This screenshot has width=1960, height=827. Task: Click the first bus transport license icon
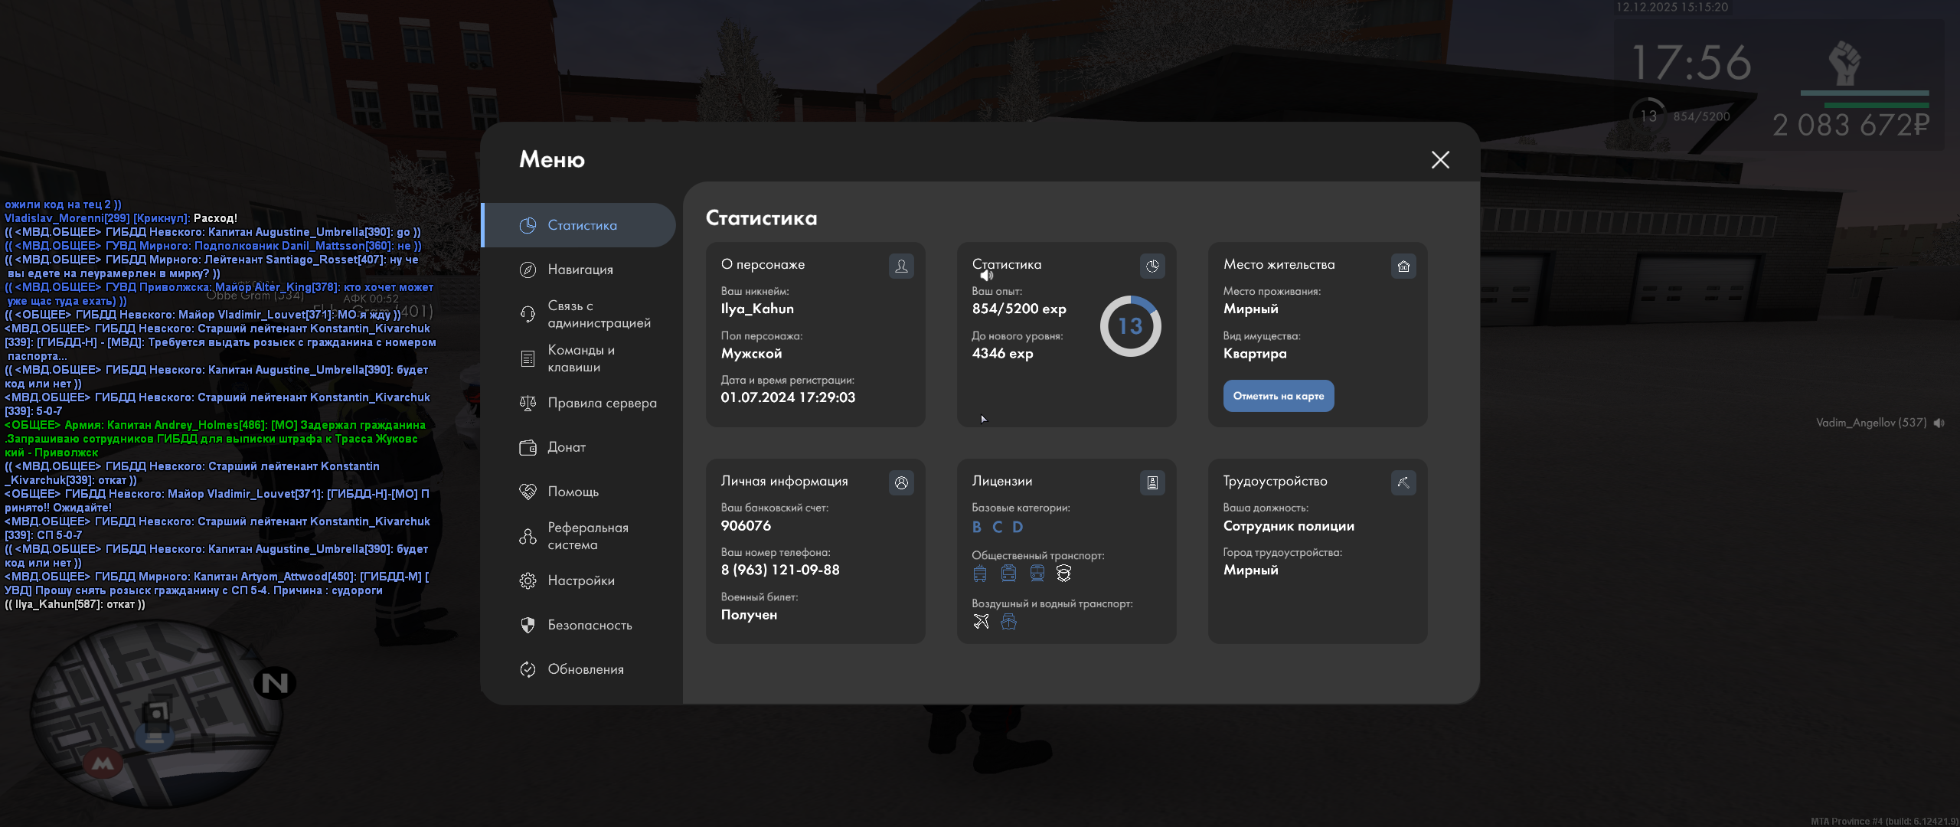pos(980,574)
